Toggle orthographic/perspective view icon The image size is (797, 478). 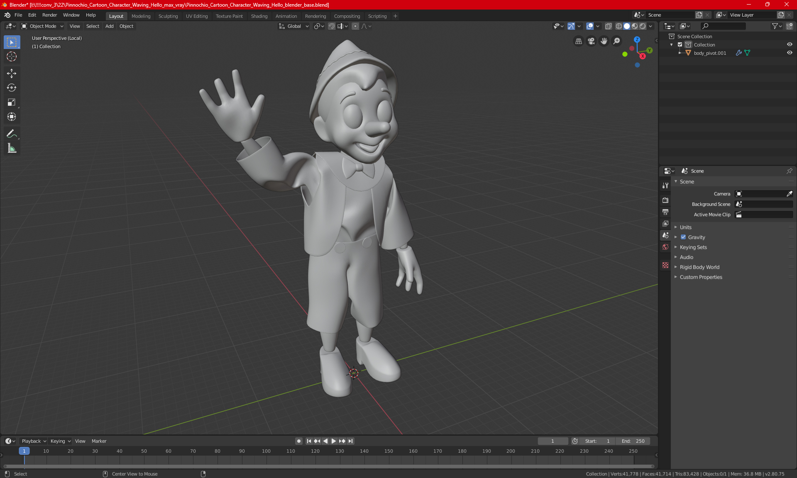[x=578, y=41]
